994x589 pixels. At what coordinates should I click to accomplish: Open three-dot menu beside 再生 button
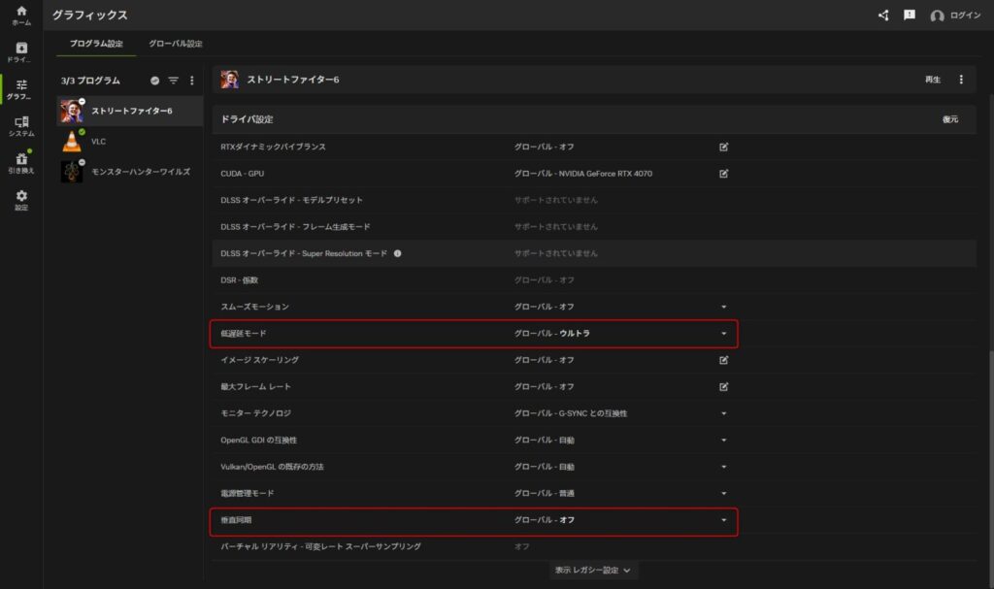(x=961, y=80)
